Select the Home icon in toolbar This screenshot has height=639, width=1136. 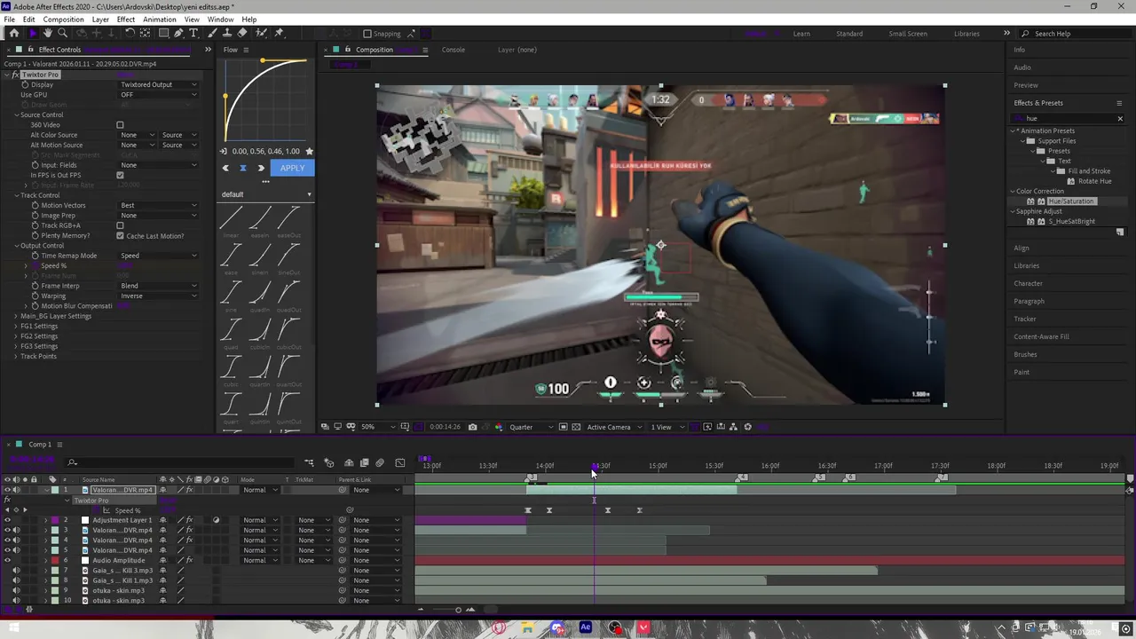point(13,34)
